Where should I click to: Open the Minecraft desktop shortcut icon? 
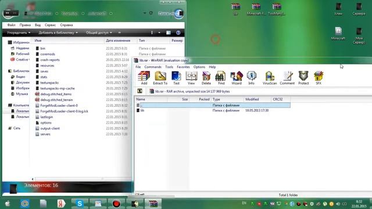click(338, 34)
